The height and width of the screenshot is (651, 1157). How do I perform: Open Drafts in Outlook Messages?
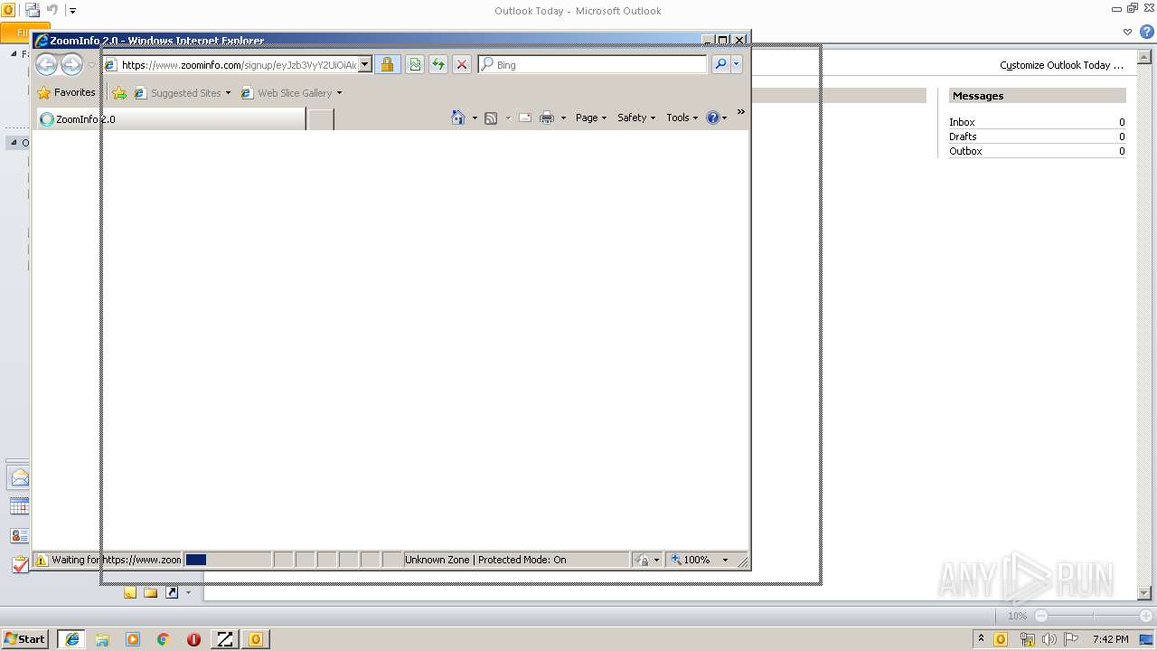click(963, 137)
